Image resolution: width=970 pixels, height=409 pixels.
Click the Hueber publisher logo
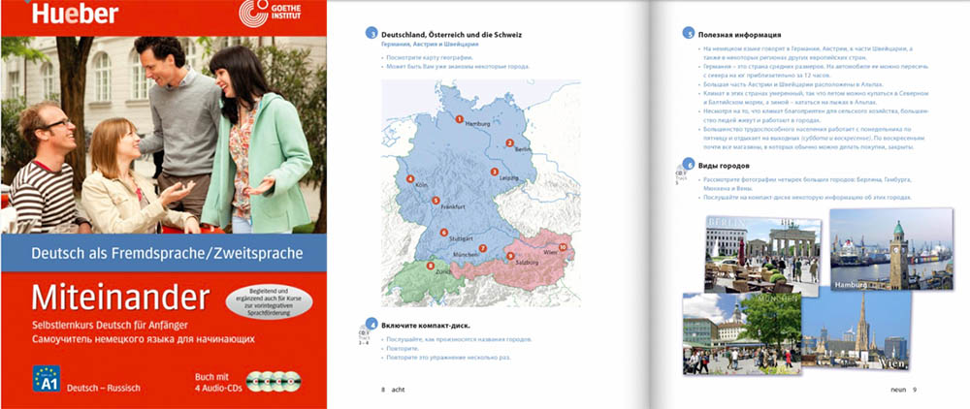click(x=75, y=13)
